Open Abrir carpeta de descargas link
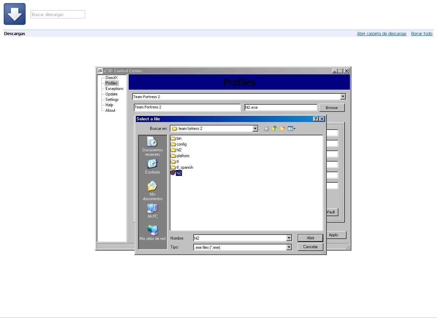The image size is (437, 318). tap(382, 34)
